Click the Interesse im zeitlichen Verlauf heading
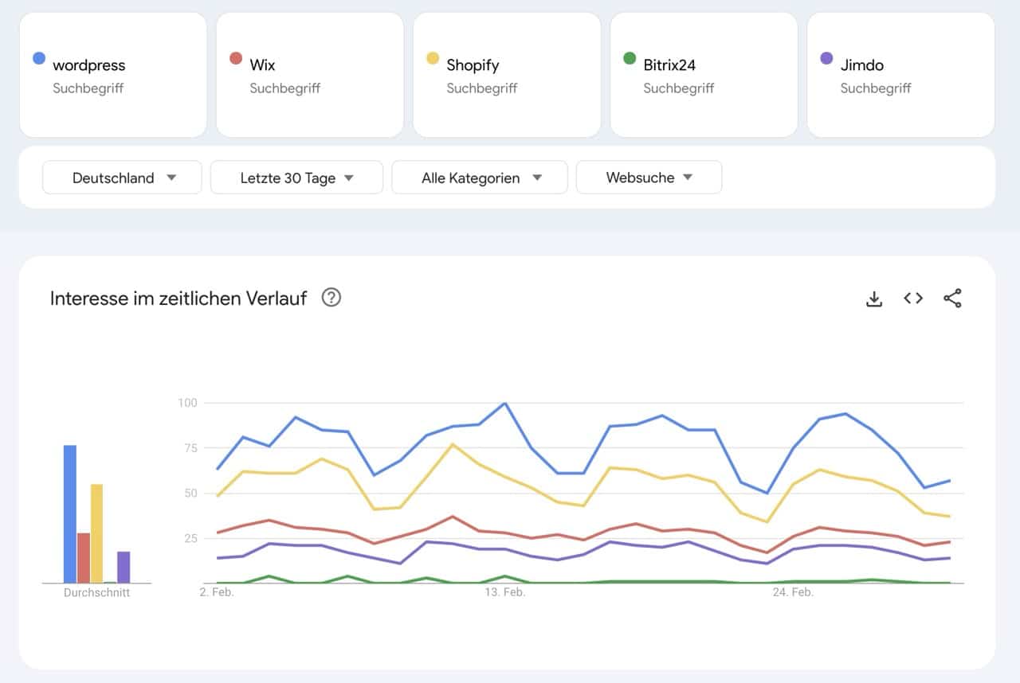This screenshot has height=683, width=1020. pyautogui.click(x=178, y=299)
